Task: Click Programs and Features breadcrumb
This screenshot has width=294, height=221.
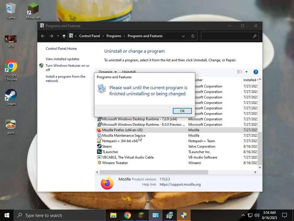Action: pyautogui.click(x=145, y=36)
